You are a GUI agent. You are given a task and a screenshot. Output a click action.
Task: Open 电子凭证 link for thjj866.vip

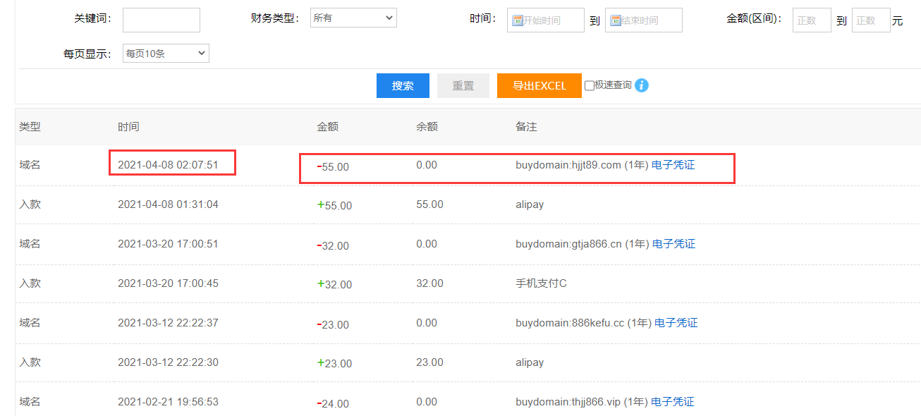[672, 402]
